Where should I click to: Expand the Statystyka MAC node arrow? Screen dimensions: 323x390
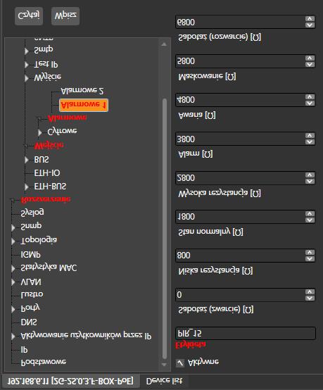(13, 268)
